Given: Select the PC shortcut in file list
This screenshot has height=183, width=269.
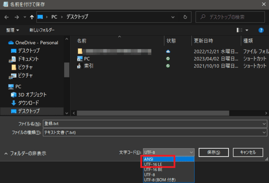Looking at the screenshot, I should (87, 58).
